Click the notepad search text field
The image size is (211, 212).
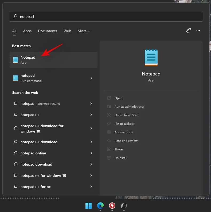point(106,16)
